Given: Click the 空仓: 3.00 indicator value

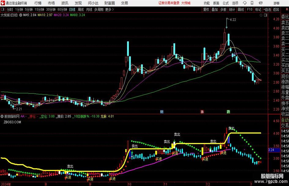Looking at the screenshot, I should pos(47,116).
